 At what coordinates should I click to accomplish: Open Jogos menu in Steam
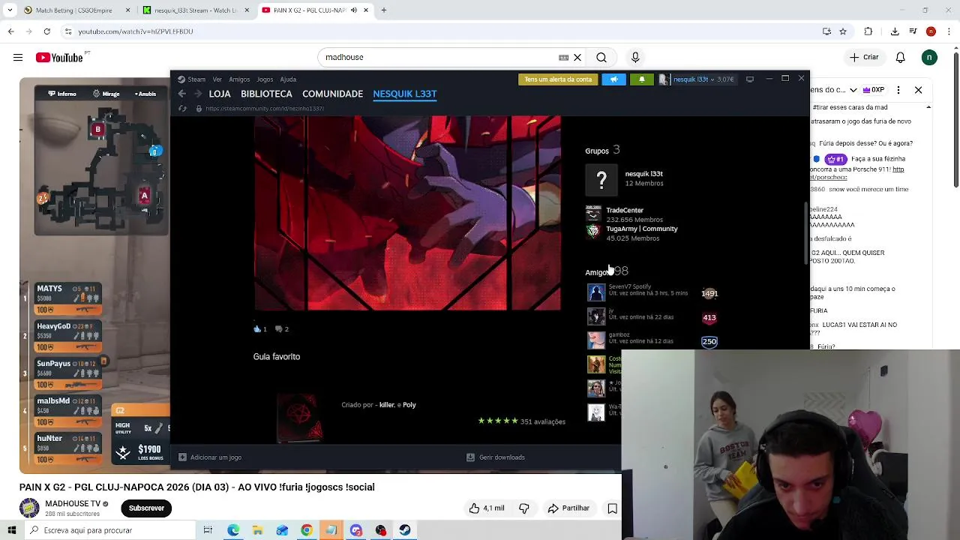[x=265, y=79]
